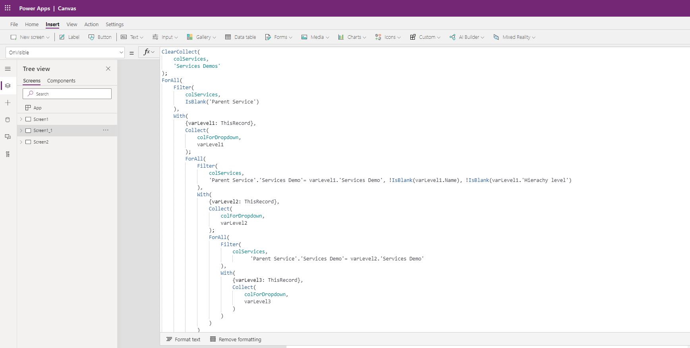Open the fx formula dropdown

149,52
